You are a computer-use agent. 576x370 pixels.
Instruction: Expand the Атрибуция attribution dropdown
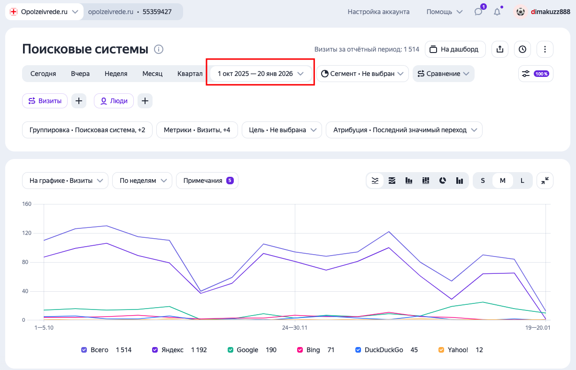point(404,130)
